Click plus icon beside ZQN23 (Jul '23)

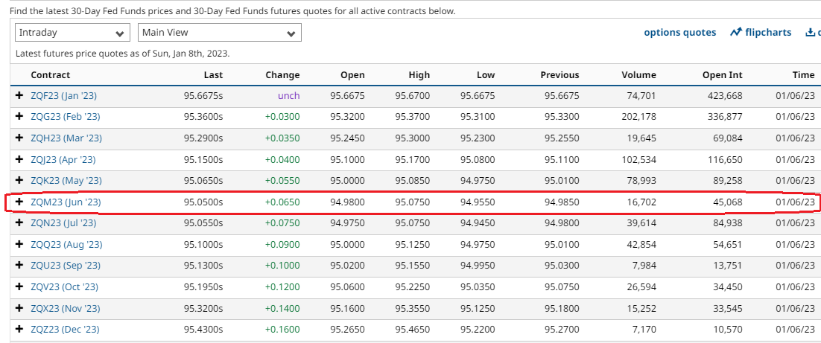point(19,223)
